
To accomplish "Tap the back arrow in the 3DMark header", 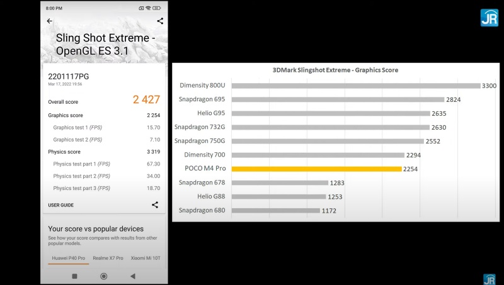I will pyautogui.click(x=50, y=21).
